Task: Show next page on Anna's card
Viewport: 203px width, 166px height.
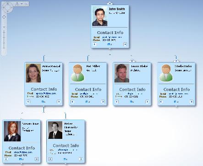Action: [59, 102]
